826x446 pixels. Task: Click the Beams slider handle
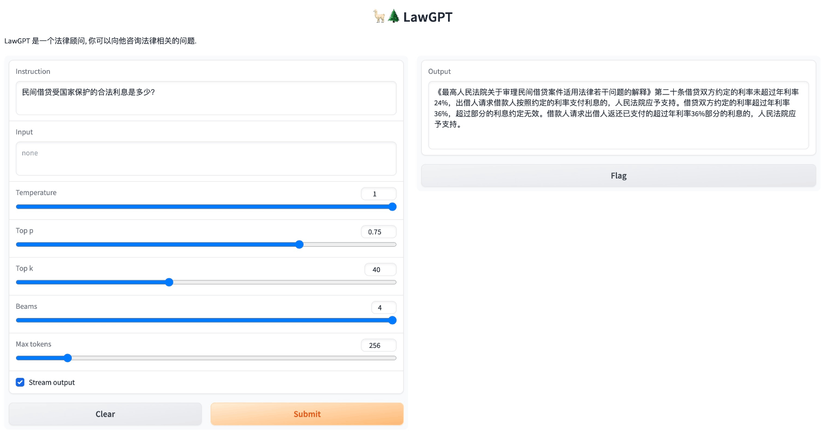[x=392, y=320]
